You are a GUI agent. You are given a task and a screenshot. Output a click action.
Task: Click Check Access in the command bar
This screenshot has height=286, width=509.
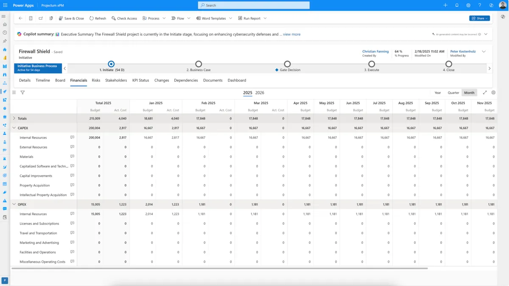point(124,19)
